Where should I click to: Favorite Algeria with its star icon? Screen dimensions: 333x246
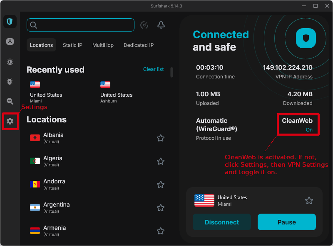pos(161,161)
